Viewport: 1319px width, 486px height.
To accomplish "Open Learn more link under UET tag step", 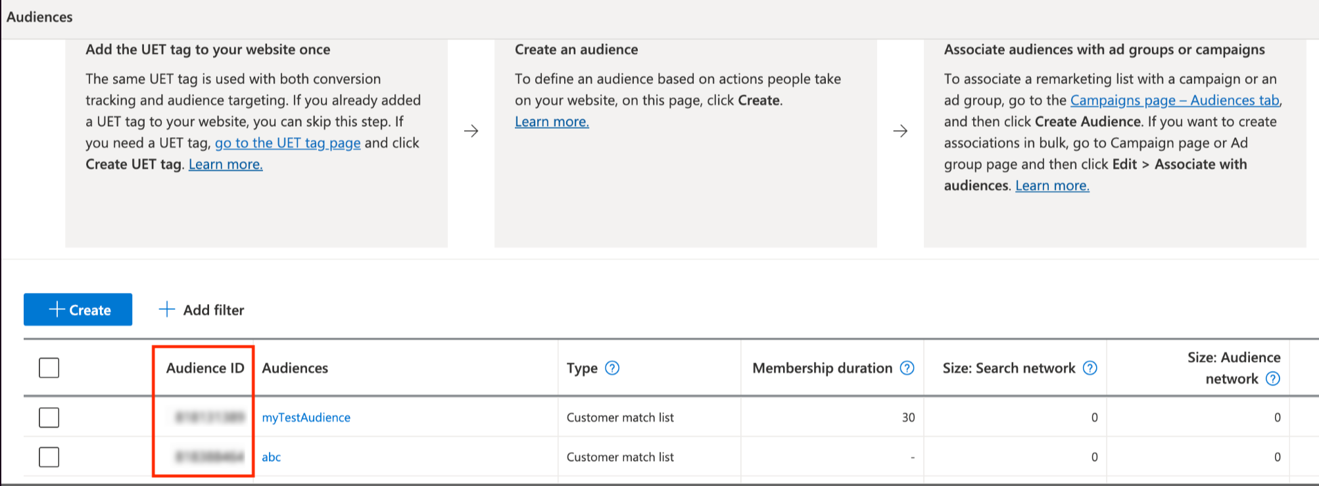I will pos(226,164).
